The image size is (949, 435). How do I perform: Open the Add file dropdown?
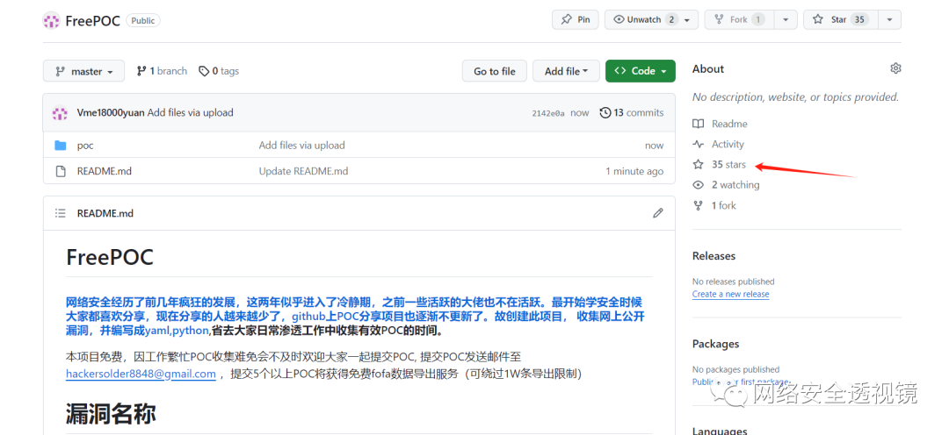[566, 71]
